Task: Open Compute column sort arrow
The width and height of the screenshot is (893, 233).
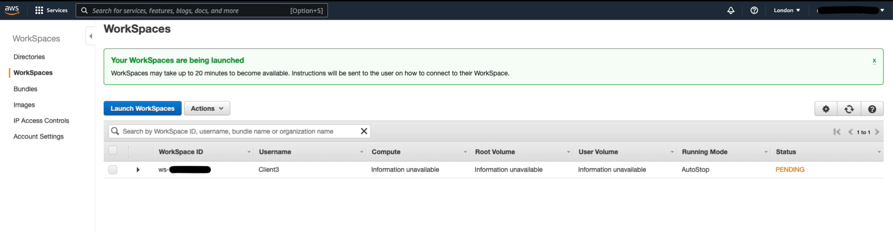Action: click(465, 152)
